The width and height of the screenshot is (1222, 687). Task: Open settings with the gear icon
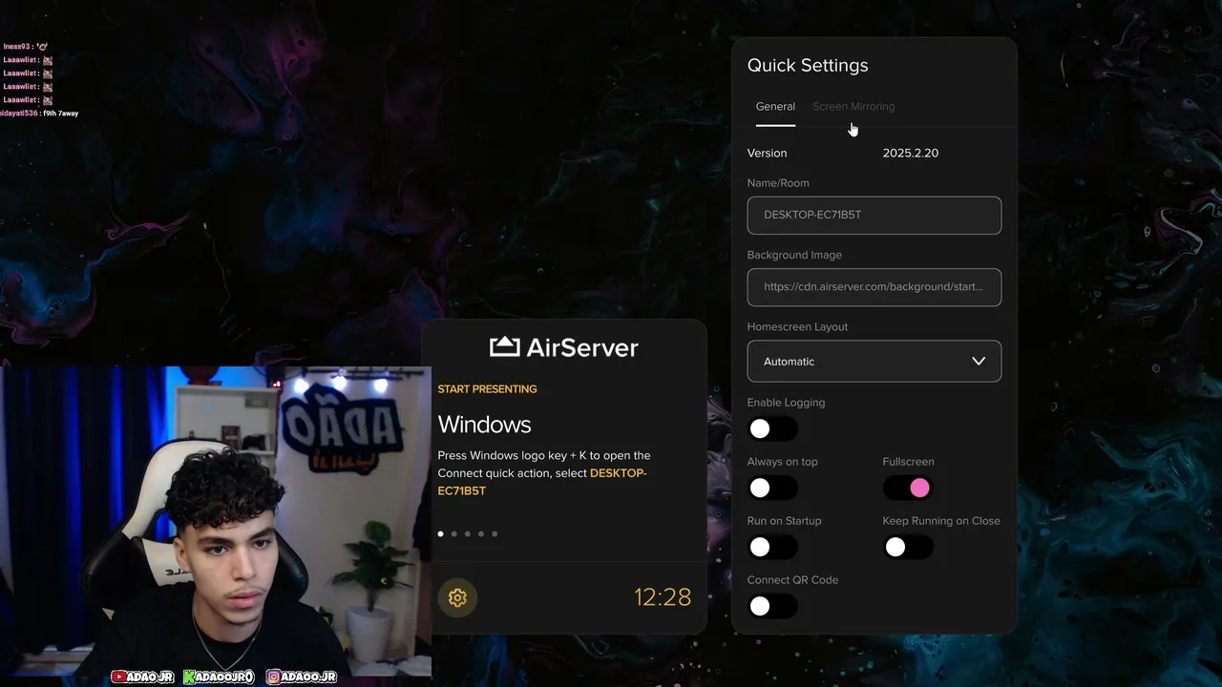[x=457, y=597]
